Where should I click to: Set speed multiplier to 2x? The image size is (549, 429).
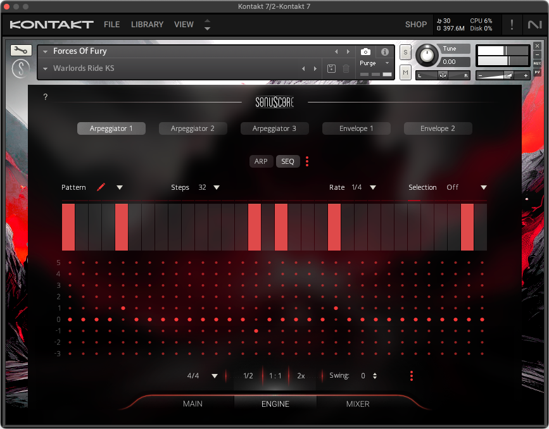[x=301, y=376]
